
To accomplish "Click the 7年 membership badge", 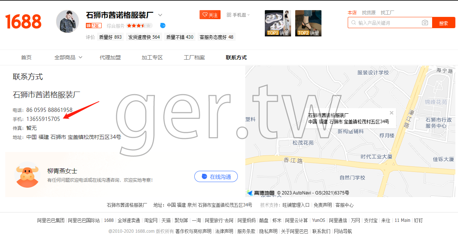I will pos(94,26).
